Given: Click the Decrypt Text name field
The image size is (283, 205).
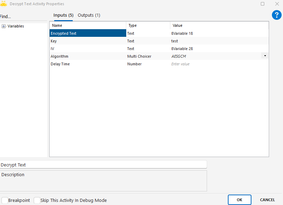Looking at the screenshot, I should [x=103, y=165].
